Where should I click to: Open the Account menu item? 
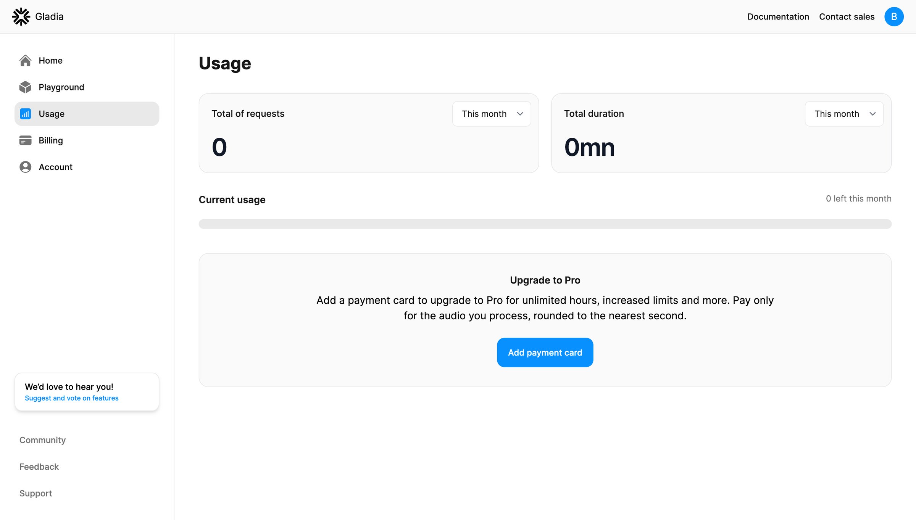[87, 167]
